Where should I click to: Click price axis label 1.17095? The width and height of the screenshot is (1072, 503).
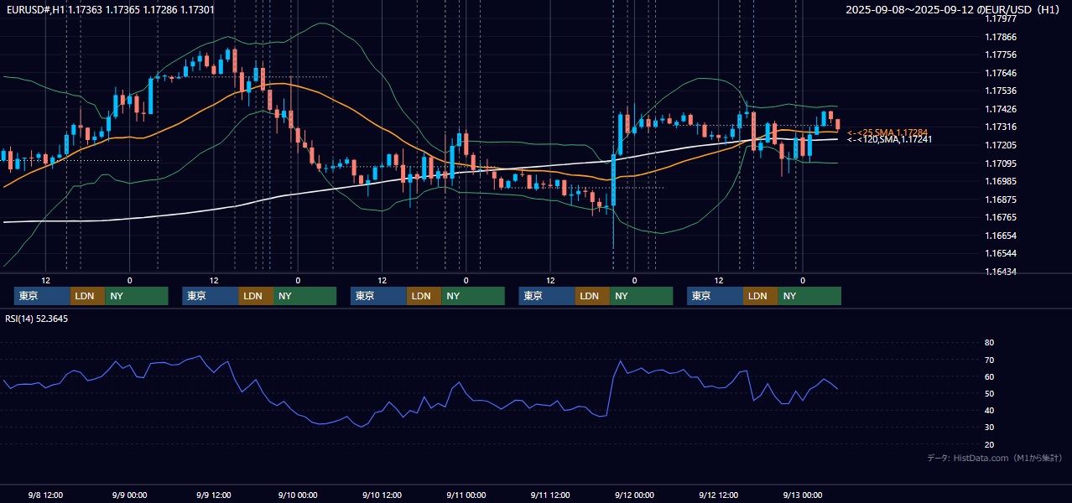pos(1000,163)
